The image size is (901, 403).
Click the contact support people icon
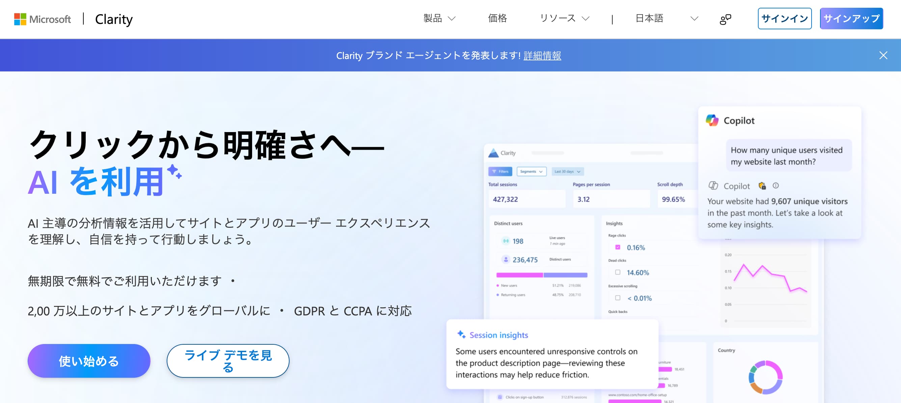click(x=726, y=19)
